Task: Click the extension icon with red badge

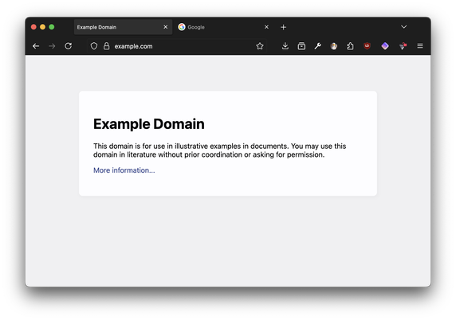Action: click(403, 46)
